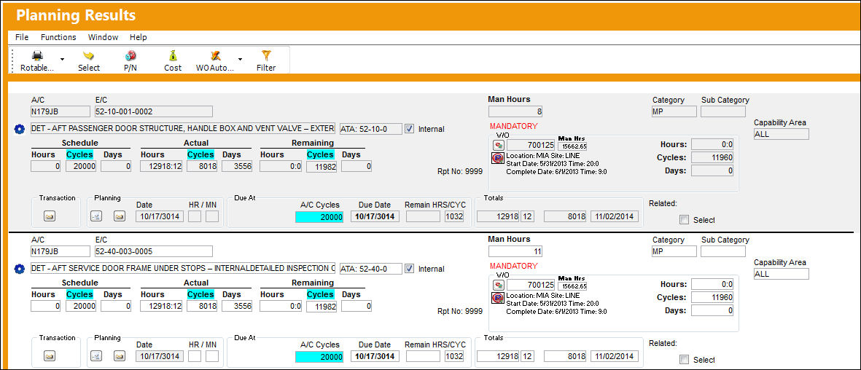
Task: Tick Select checkbox for 52-40-003-0005 record
Action: [x=684, y=360]
